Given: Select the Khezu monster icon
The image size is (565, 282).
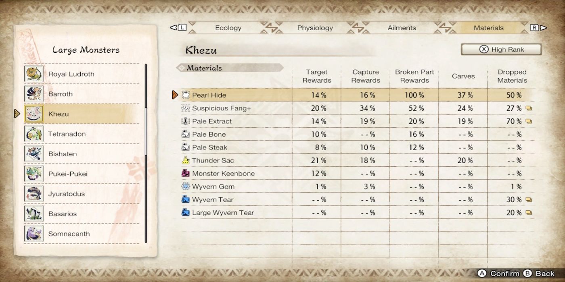Looking at the screenshot, I should pyautogui.click(x=34, y=114).
